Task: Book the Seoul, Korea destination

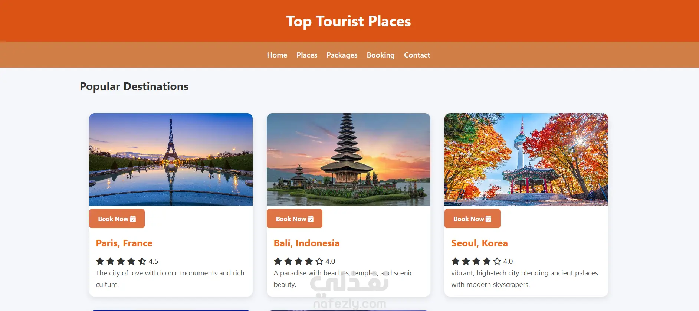Action: point(472,219)
